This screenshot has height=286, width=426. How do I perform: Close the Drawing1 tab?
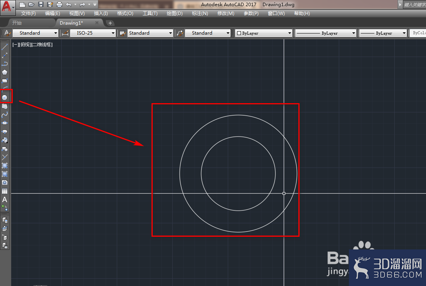click(97, 23)
